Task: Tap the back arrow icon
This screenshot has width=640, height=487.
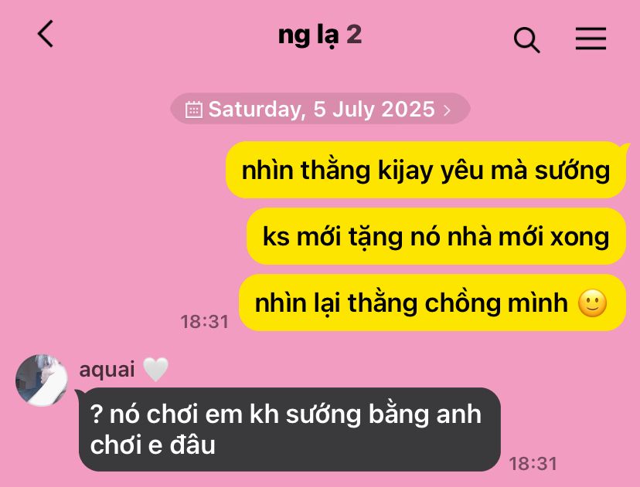Action: click(46, 34)
